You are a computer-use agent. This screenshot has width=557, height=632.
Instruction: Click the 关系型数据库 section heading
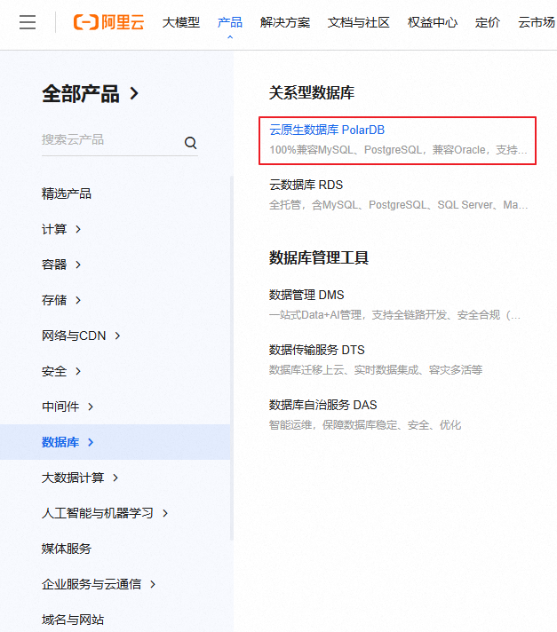point(312,92)
